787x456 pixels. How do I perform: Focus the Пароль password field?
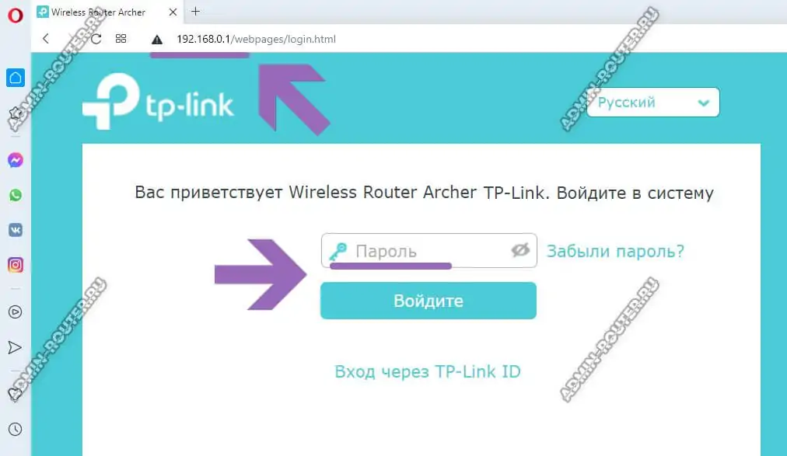click(429, 251)
